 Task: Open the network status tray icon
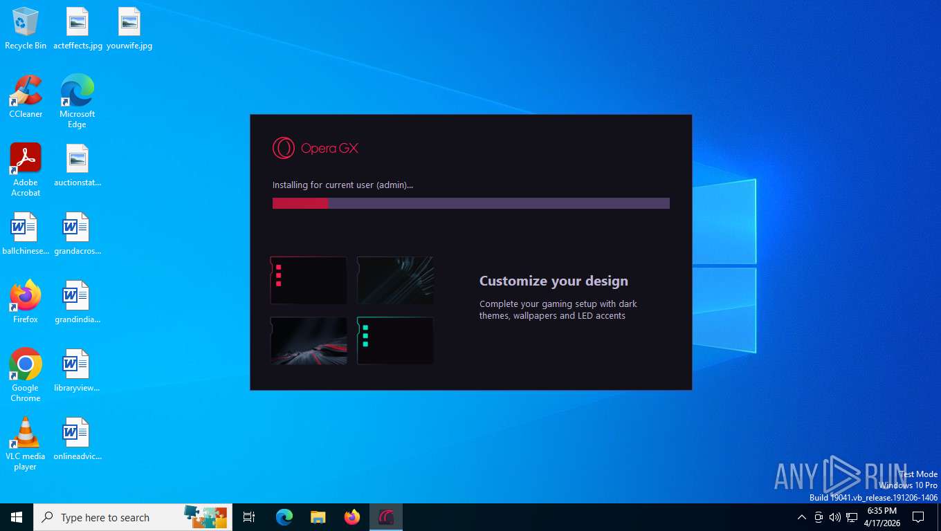point(852,517)
